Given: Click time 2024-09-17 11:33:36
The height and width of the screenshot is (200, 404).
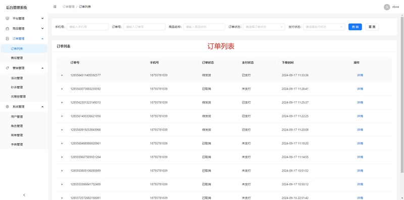Looking at the screenshot, I should (x=295, y=76).
